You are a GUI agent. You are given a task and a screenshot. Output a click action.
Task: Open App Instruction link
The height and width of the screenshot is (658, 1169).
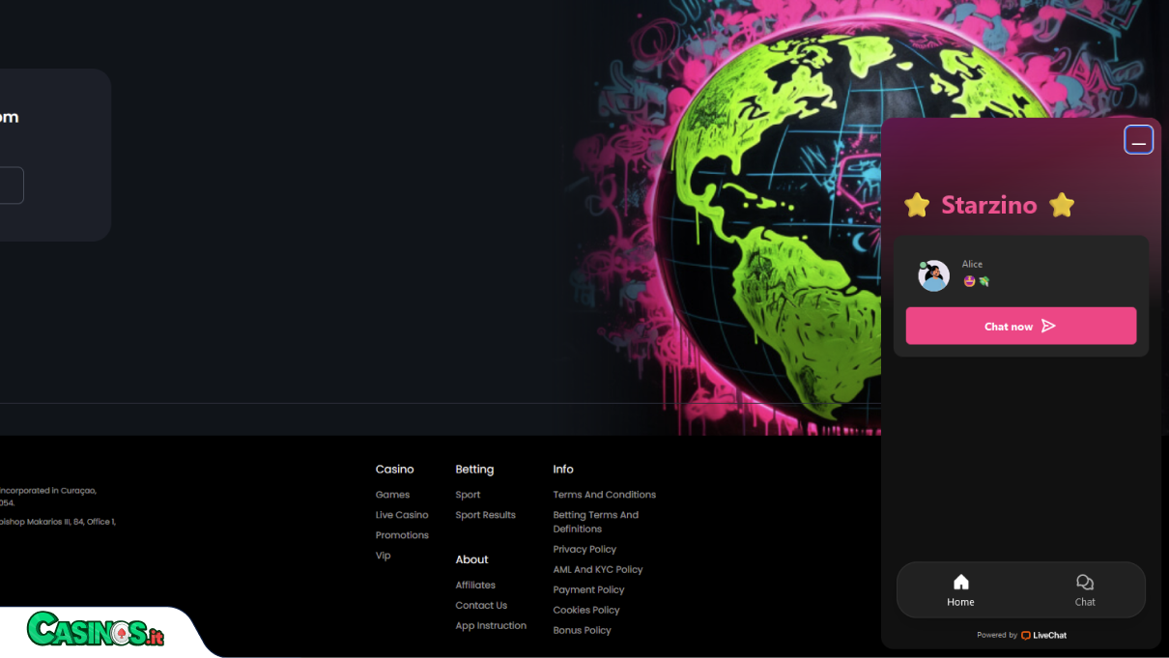pyautogui.click(x=491, y=626)
